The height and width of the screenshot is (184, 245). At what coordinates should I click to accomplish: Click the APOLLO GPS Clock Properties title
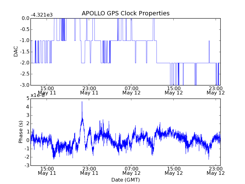coord(126,13)
